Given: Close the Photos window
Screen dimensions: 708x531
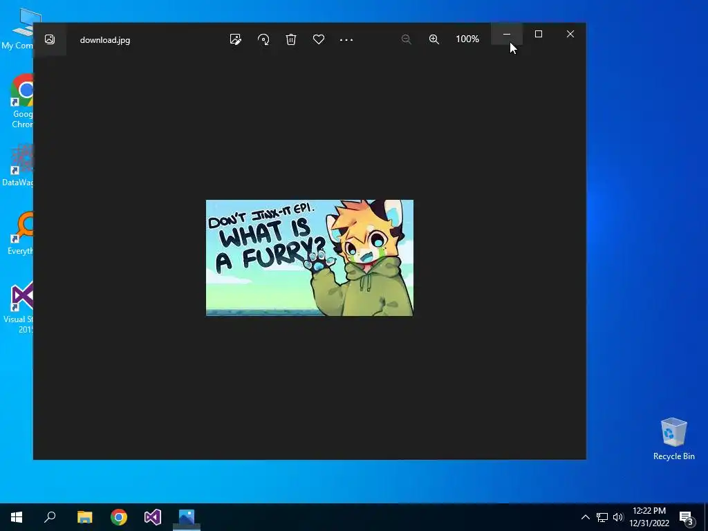Looking at the screenshot, I should (570, 34).
